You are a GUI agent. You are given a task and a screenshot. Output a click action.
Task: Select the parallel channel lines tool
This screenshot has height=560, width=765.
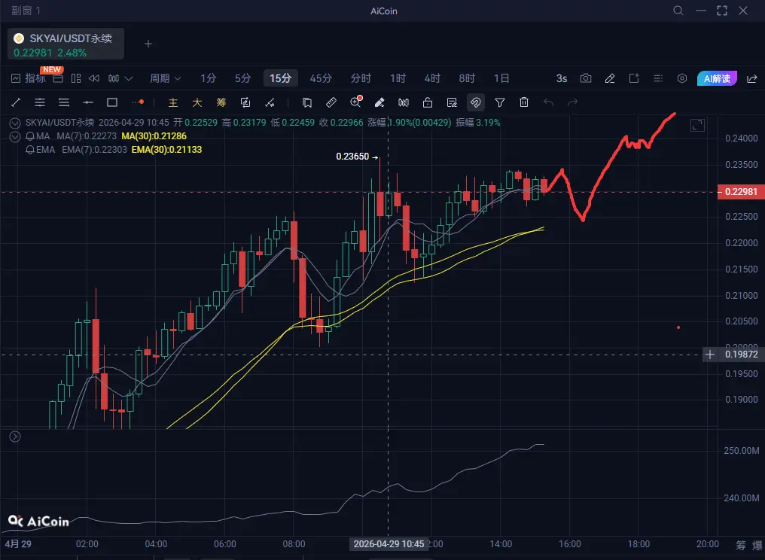tap(40, 102)
